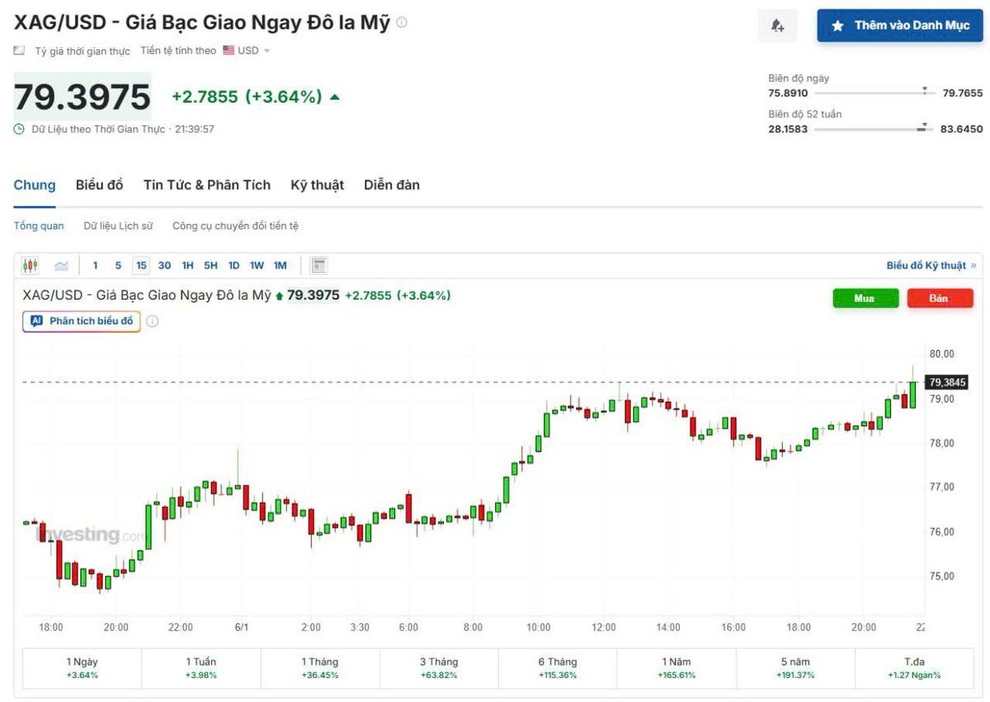Viewport: 990px width, 702px height.
Task: Select the 1H interval
Action: pyautogui.click(x=187, y=265)
